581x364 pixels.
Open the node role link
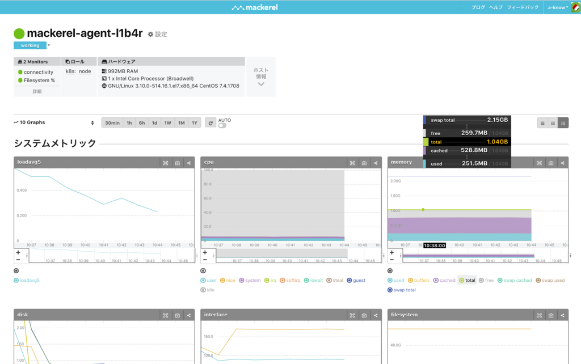pyautogui.click(x=85, y=71)
